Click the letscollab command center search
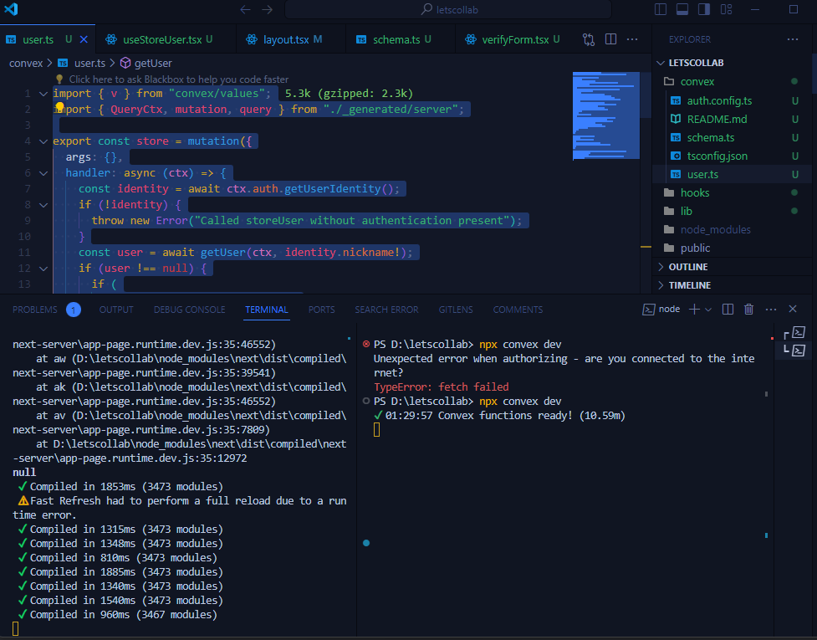817x640 pixels. pyautogui.click(x=448, y=9)
